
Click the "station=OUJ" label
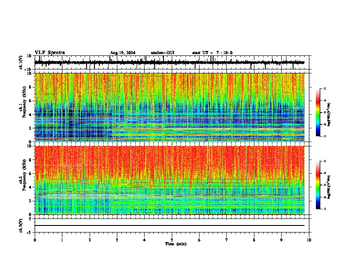click(x=163, y=53)
